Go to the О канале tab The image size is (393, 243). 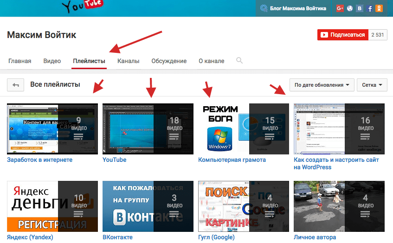(211, 61)
